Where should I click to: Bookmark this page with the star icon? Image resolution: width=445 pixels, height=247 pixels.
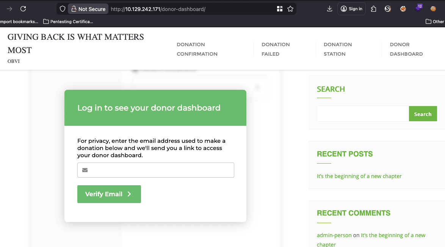(290, 9)
